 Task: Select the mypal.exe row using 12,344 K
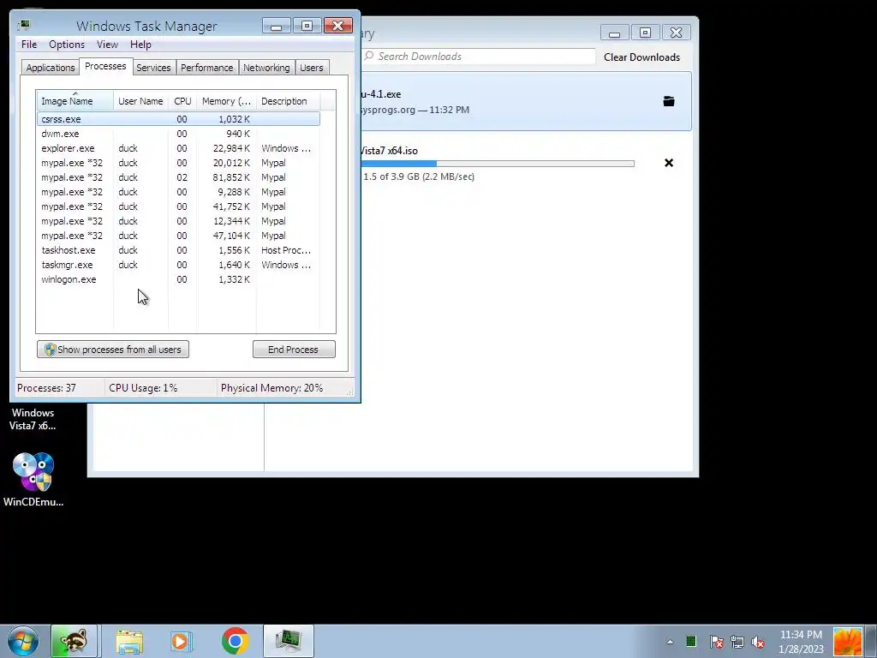[x=178, y=221]
